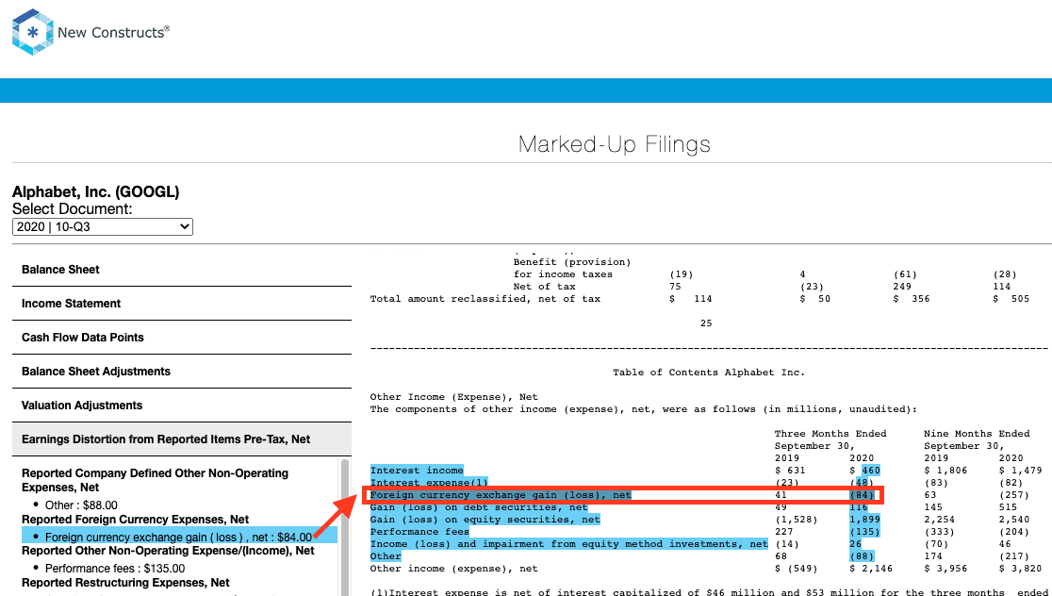
Task: Click highlighted 'Interest expense(1)' row label
Action: point(430,483)
